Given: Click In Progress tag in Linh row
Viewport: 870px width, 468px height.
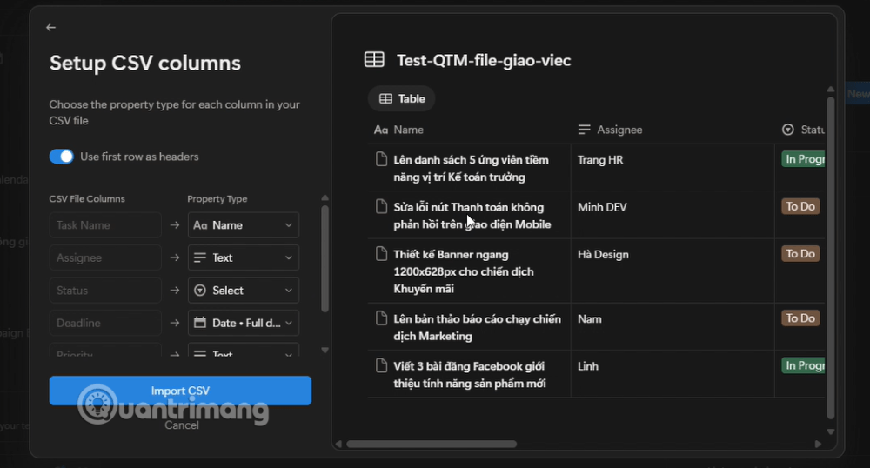Looking at the screenshot, I should tap(803, 364).
